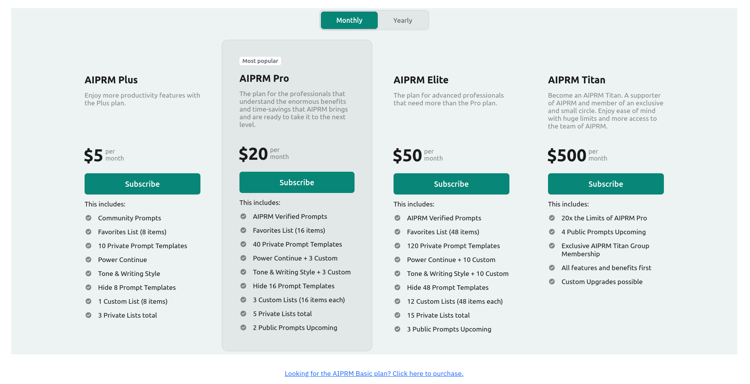Subscribe to the AIPRM Titan plan
The image size is (750, 384).
click(x=606, y=184)
